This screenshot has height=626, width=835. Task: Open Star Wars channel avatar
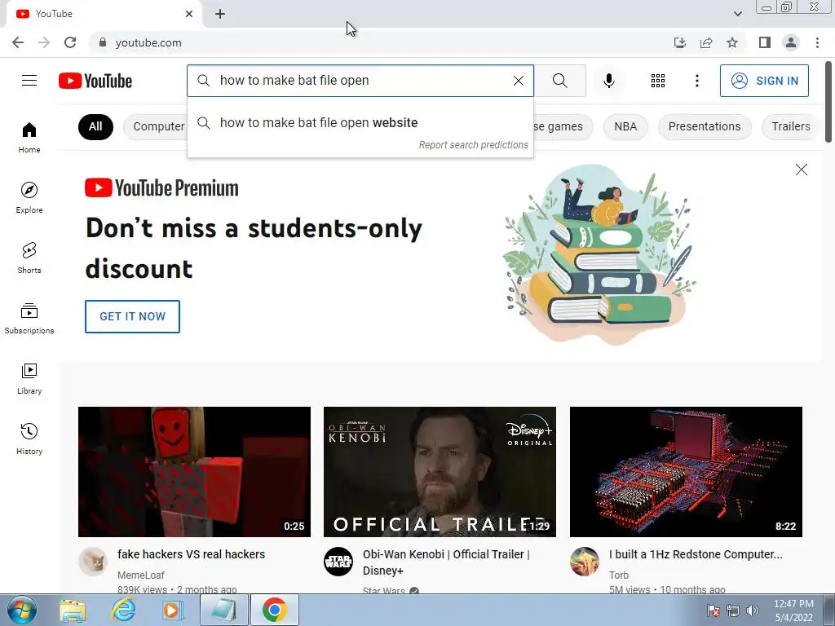pyautogui.click(x=338, y=561)
